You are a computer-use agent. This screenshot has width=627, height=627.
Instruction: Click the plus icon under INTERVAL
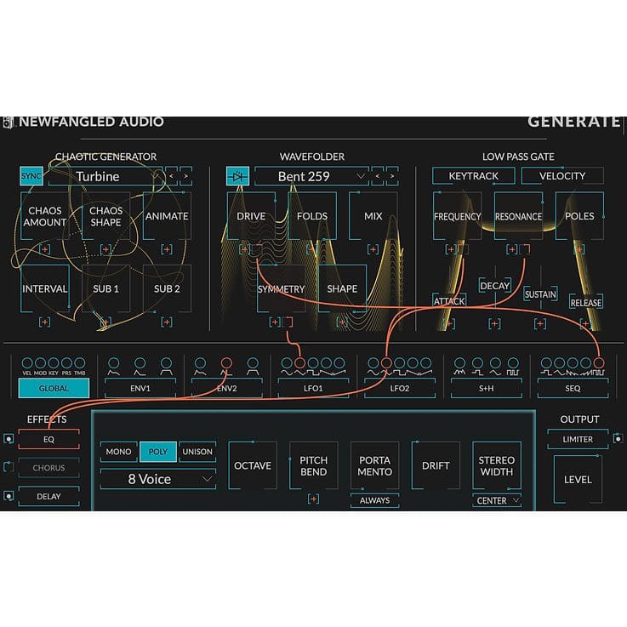(x=45, y=322)
